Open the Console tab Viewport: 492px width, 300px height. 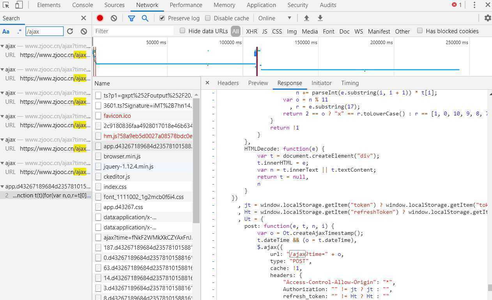pos(83,5)
